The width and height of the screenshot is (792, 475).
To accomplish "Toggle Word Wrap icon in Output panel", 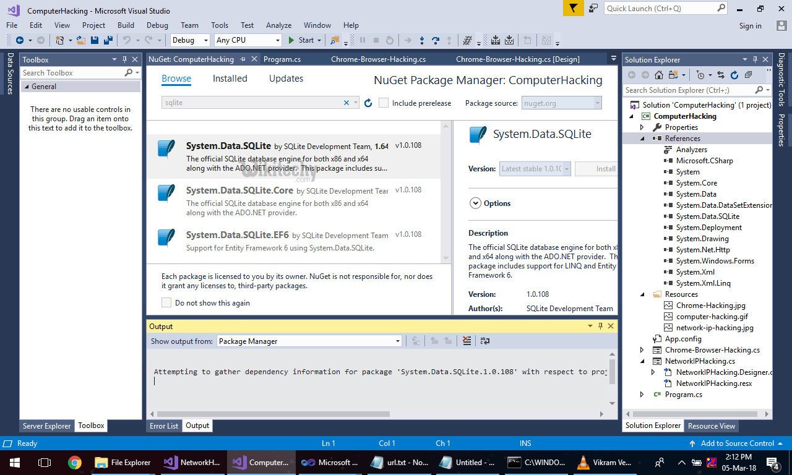I will click(x=484, y=341).
